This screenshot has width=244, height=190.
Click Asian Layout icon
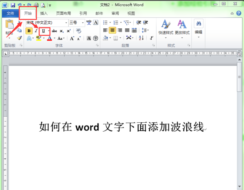[130, 38]
